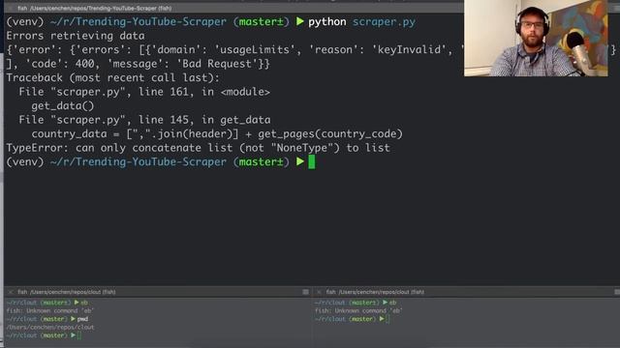Close the bottom-right clout fish pane
This screenshot has height=348, width=620.
[319, 292]
